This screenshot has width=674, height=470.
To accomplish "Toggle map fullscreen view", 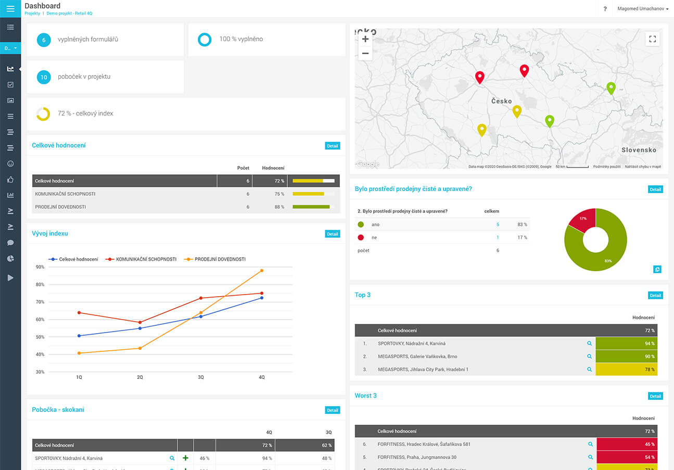I will tap(652, 39).
